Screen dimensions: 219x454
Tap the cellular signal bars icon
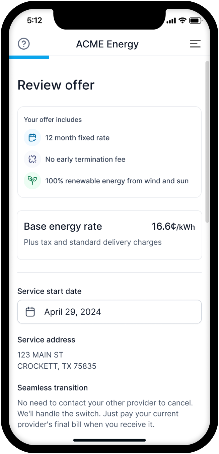coord(171,21)
